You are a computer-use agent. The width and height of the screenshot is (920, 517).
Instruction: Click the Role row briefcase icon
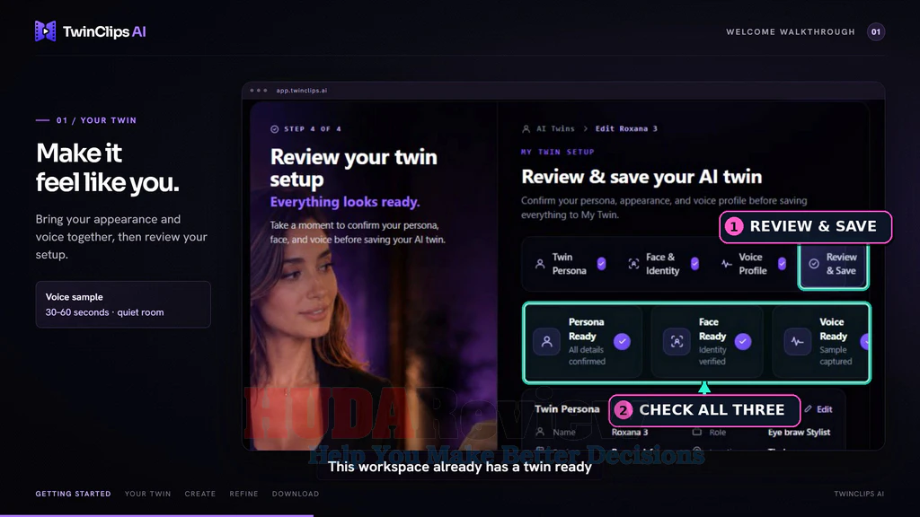click(x=697, y=432)
